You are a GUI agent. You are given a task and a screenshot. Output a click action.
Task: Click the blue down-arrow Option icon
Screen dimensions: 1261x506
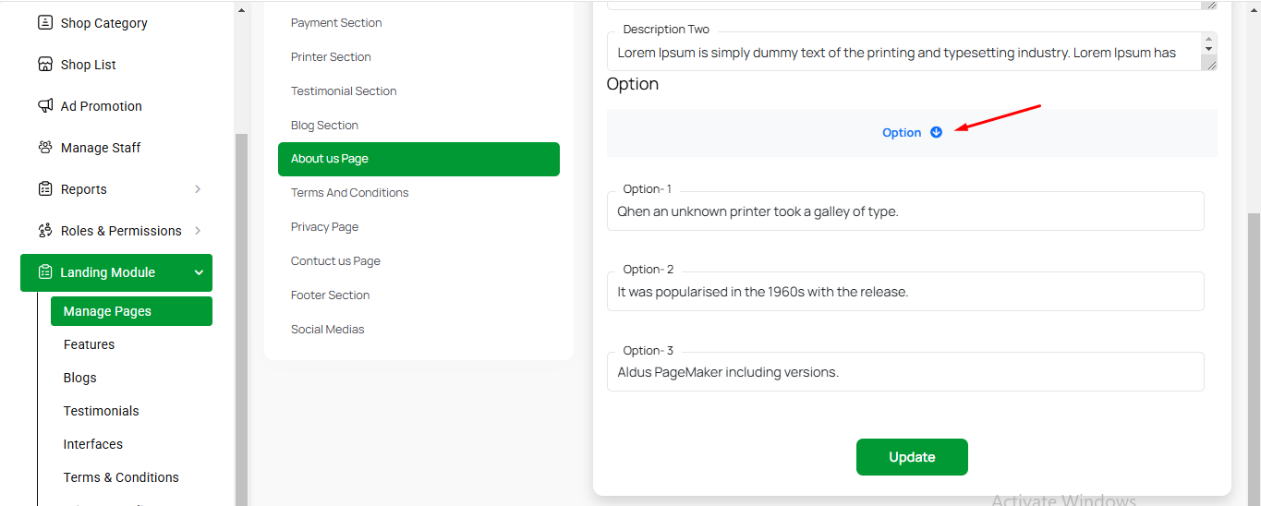click(x=936, y=132)
